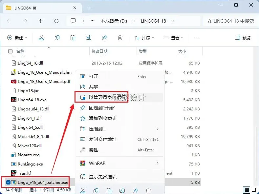259x194 pixels.
Task: Click the Cut icon in the toolbar
Action: pyautogui.click(x=41, y=38)
